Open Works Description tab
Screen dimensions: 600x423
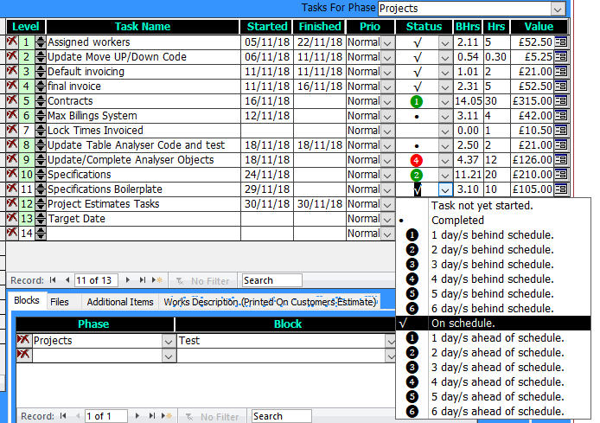click(270, 302)
